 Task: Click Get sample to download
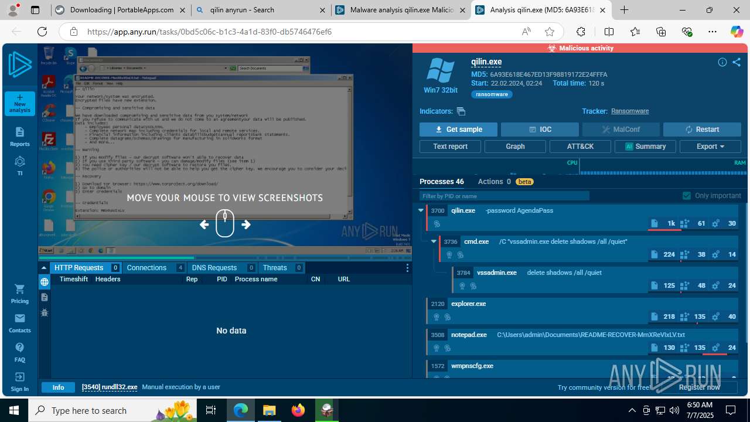458,130
